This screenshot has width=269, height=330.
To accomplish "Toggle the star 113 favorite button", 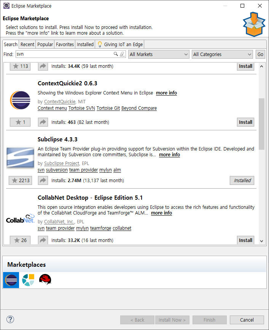I will click(x=20, y=66).
